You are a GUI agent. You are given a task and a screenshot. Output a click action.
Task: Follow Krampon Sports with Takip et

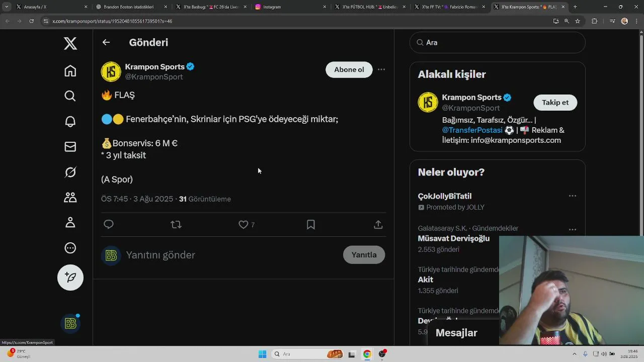[x=555, y=103]
